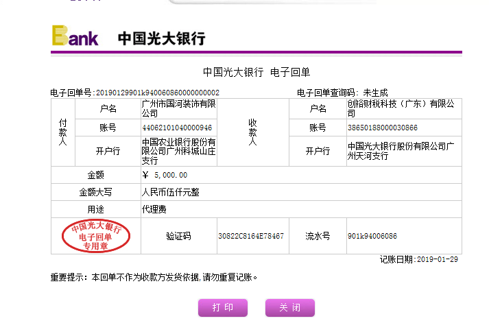This screenshot has width=489, height=323.
Task: Click the 收款人 column label
Action: pos(252,132)
